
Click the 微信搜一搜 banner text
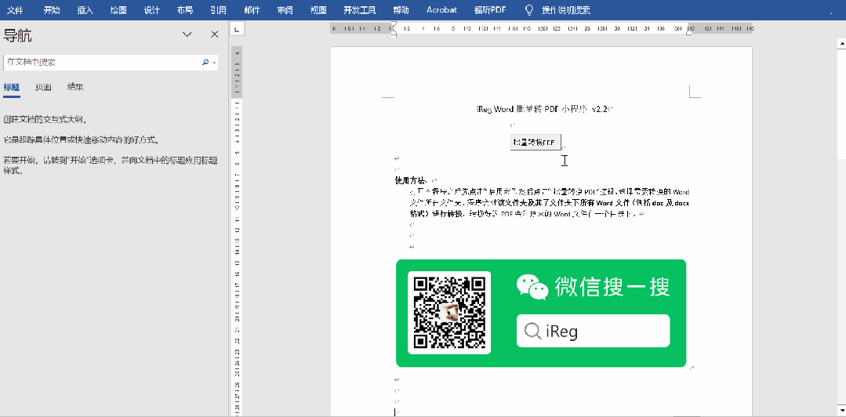pos(612,286)
